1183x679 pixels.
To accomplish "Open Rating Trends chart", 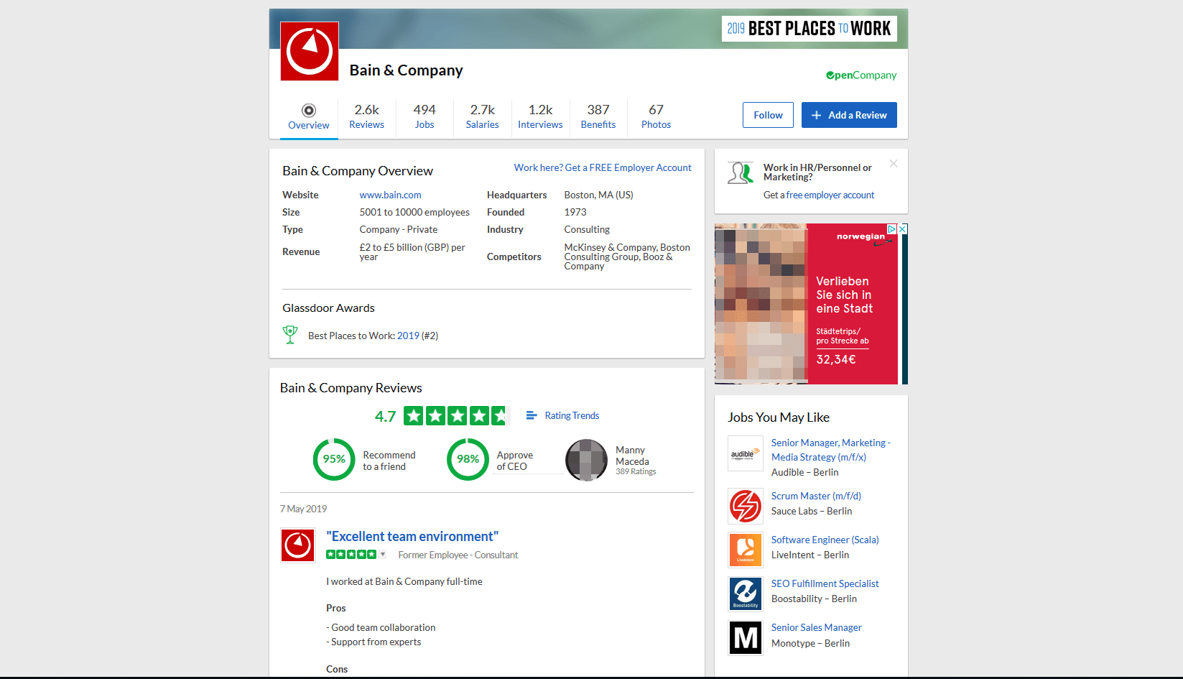I will pyautogui.click(x=563, y=415).
